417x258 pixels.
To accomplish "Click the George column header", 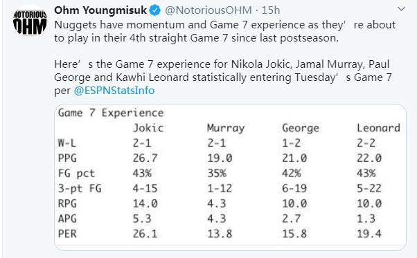I will pos(301,128).
